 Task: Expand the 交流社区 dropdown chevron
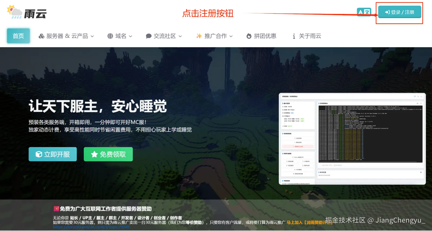(x=180, y=36)
